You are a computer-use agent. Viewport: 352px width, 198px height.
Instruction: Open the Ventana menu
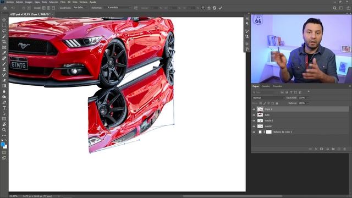click(83, 2)
